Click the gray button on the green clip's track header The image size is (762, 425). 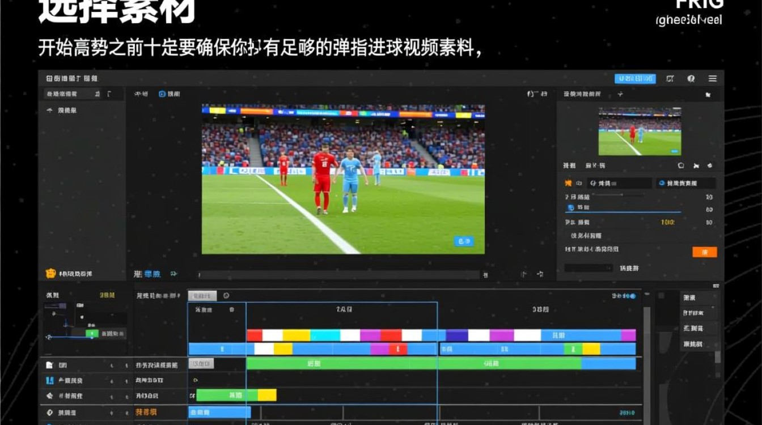click(x=201, y=364)
